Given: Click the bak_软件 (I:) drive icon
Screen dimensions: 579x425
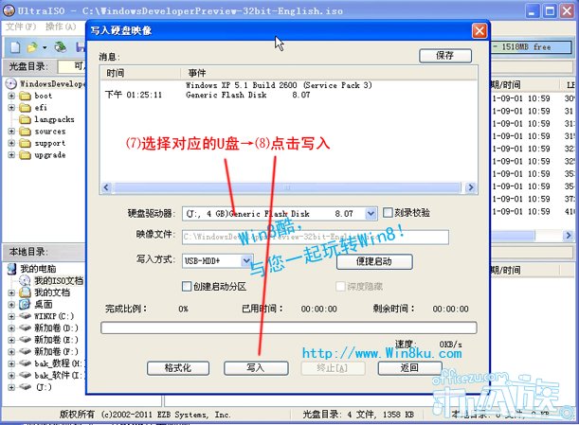Looking at the screenshot, I should (25, 375).
